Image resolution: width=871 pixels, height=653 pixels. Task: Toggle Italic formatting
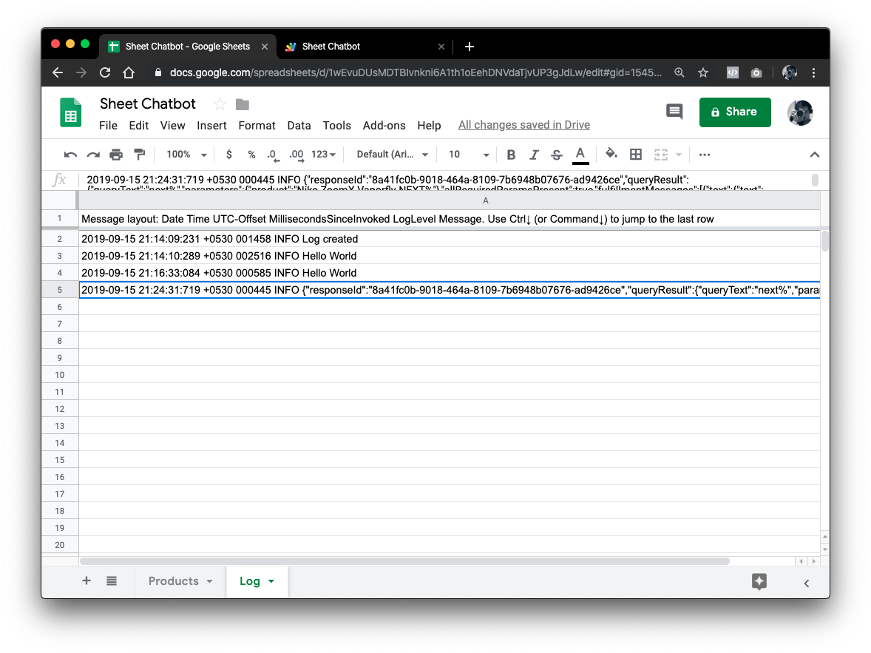[x=534, y=155]
